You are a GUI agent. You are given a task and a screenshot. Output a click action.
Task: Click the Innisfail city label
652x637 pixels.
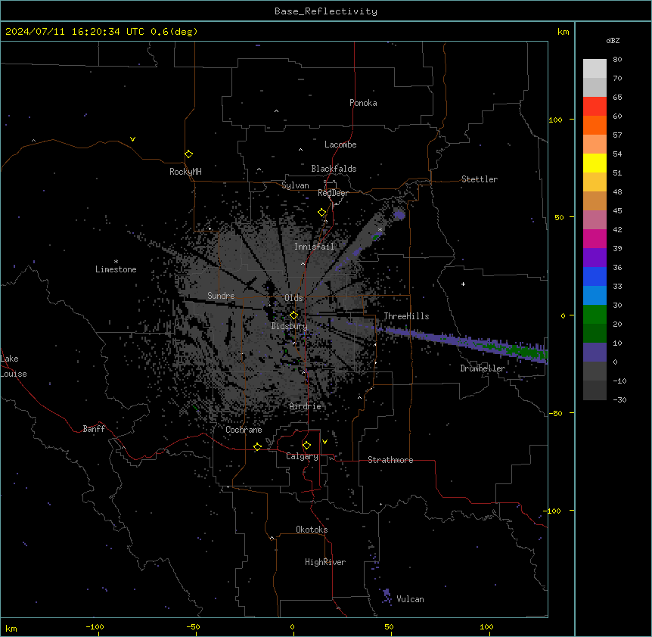[x=314, y=247]
